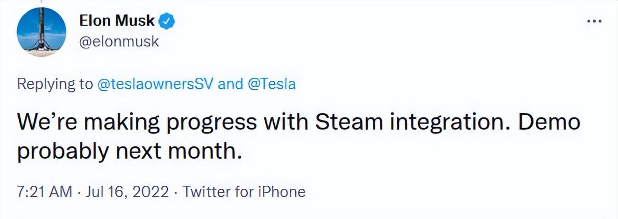
Task: Click the Jul 16, 2022 date
Action: click(125, 192)
